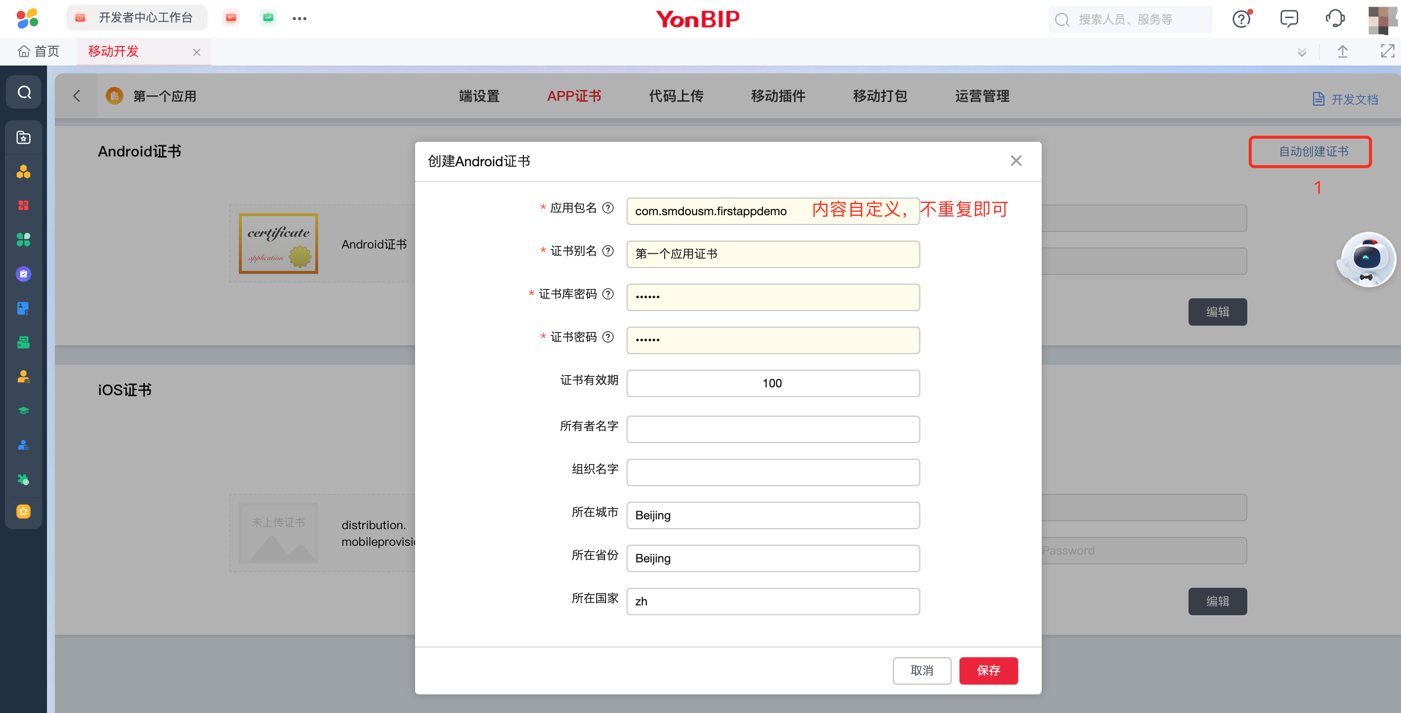
Task: Click the help icon beside 证书别名
Action: [608, 251]
